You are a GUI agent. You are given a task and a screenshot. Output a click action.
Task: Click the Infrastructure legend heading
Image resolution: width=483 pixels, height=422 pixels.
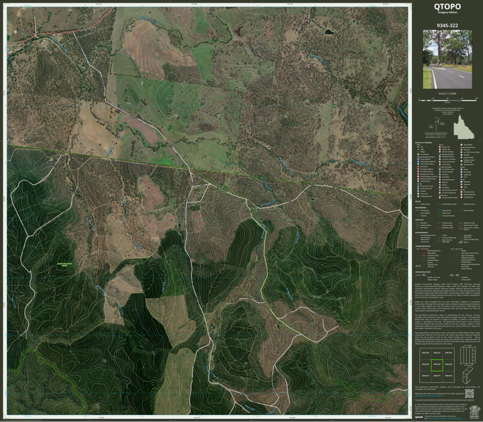[423, 272]
